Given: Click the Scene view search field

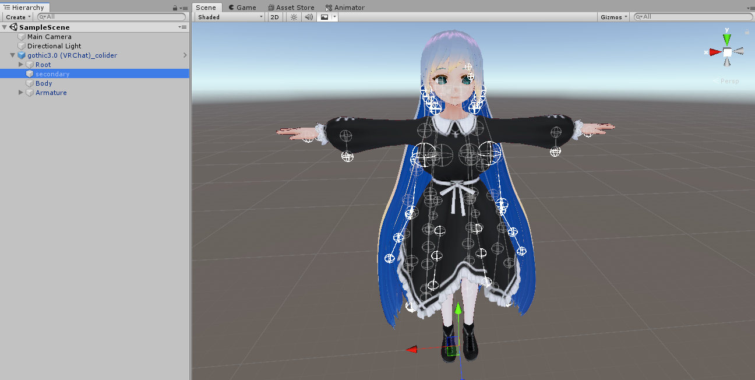Looking at the screenshot, I should tap(692, 17).
